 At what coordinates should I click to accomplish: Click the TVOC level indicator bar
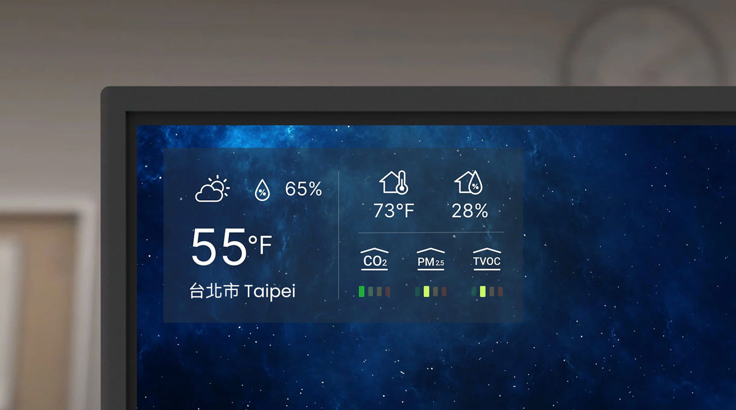487,292
